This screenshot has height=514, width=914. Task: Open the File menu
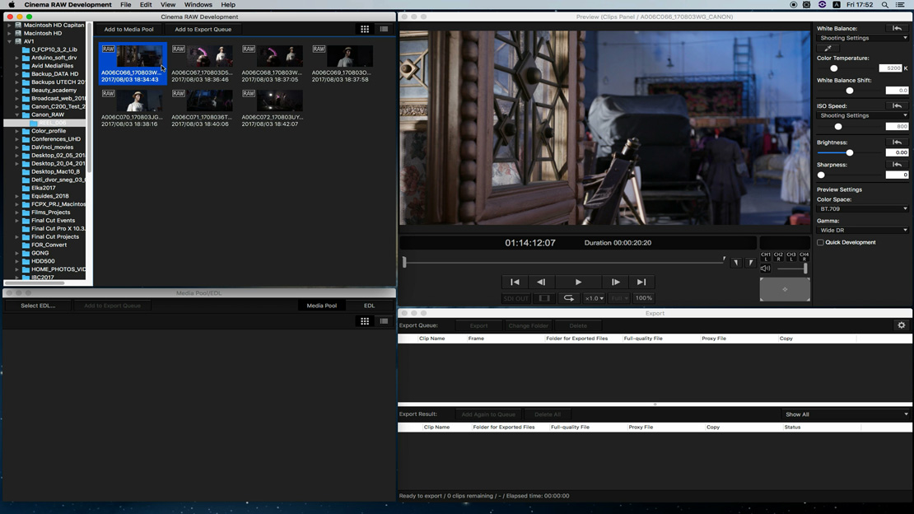tap(125, 5)
